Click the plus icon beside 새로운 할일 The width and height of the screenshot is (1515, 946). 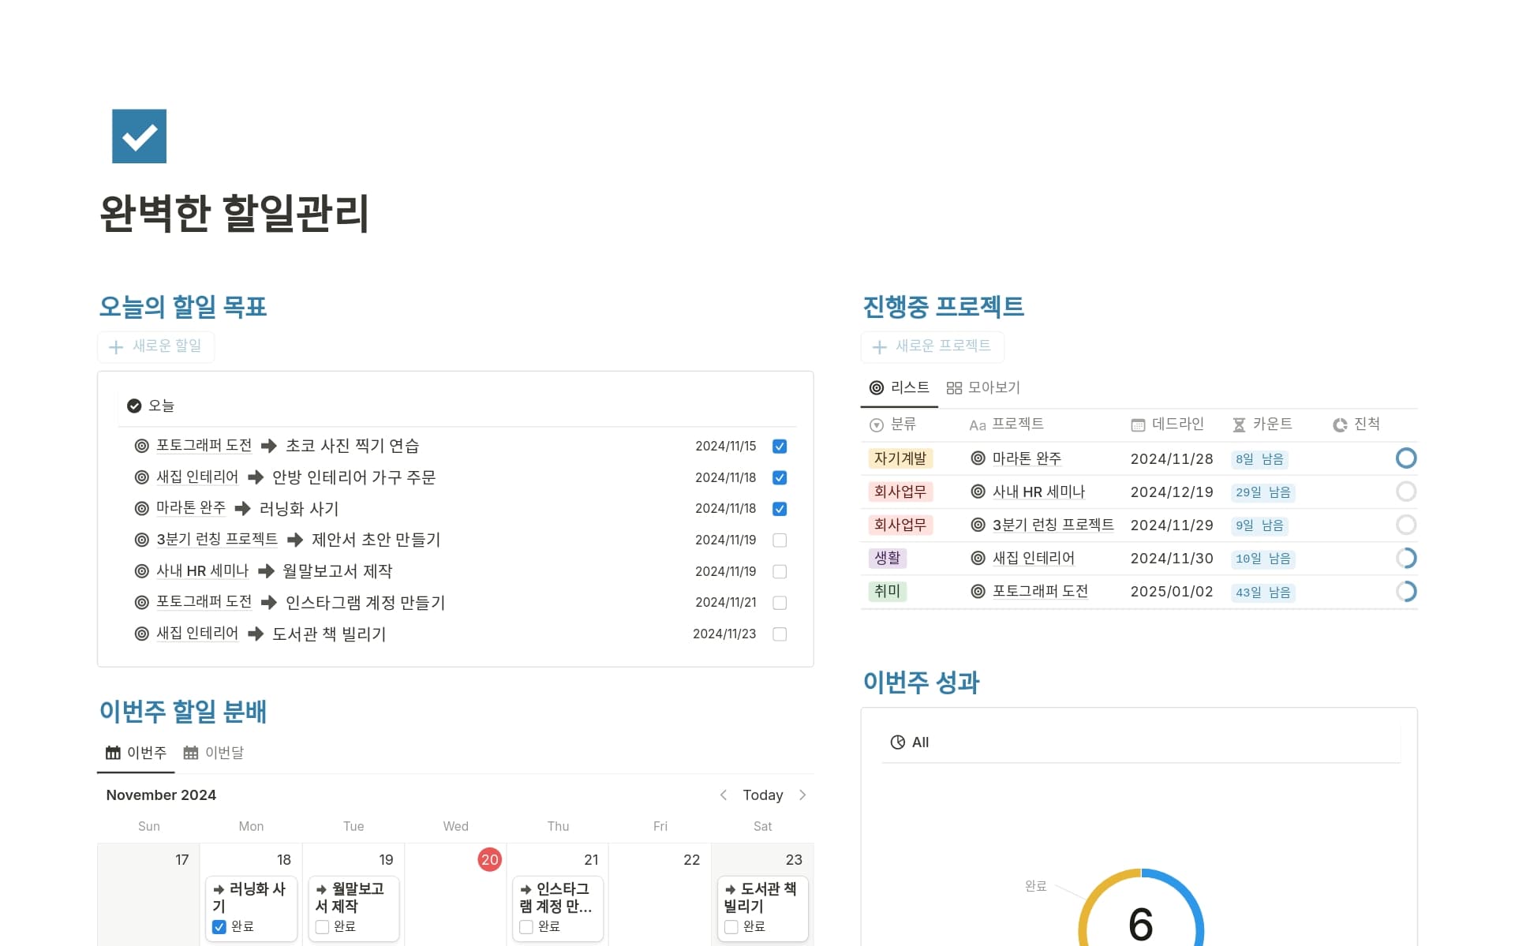(116, 347)
